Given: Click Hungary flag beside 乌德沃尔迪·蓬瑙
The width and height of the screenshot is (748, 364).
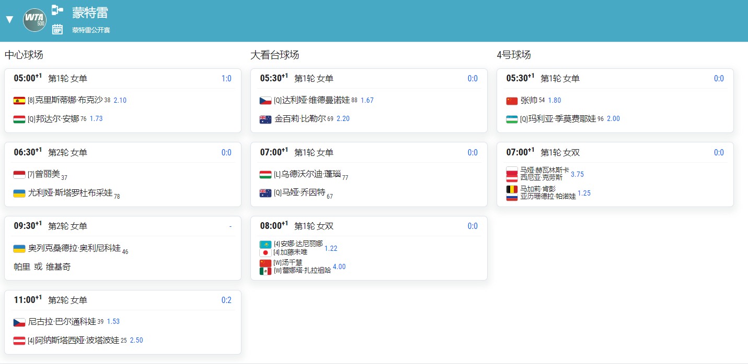Looking at the screenshot, I should [266, 174].
